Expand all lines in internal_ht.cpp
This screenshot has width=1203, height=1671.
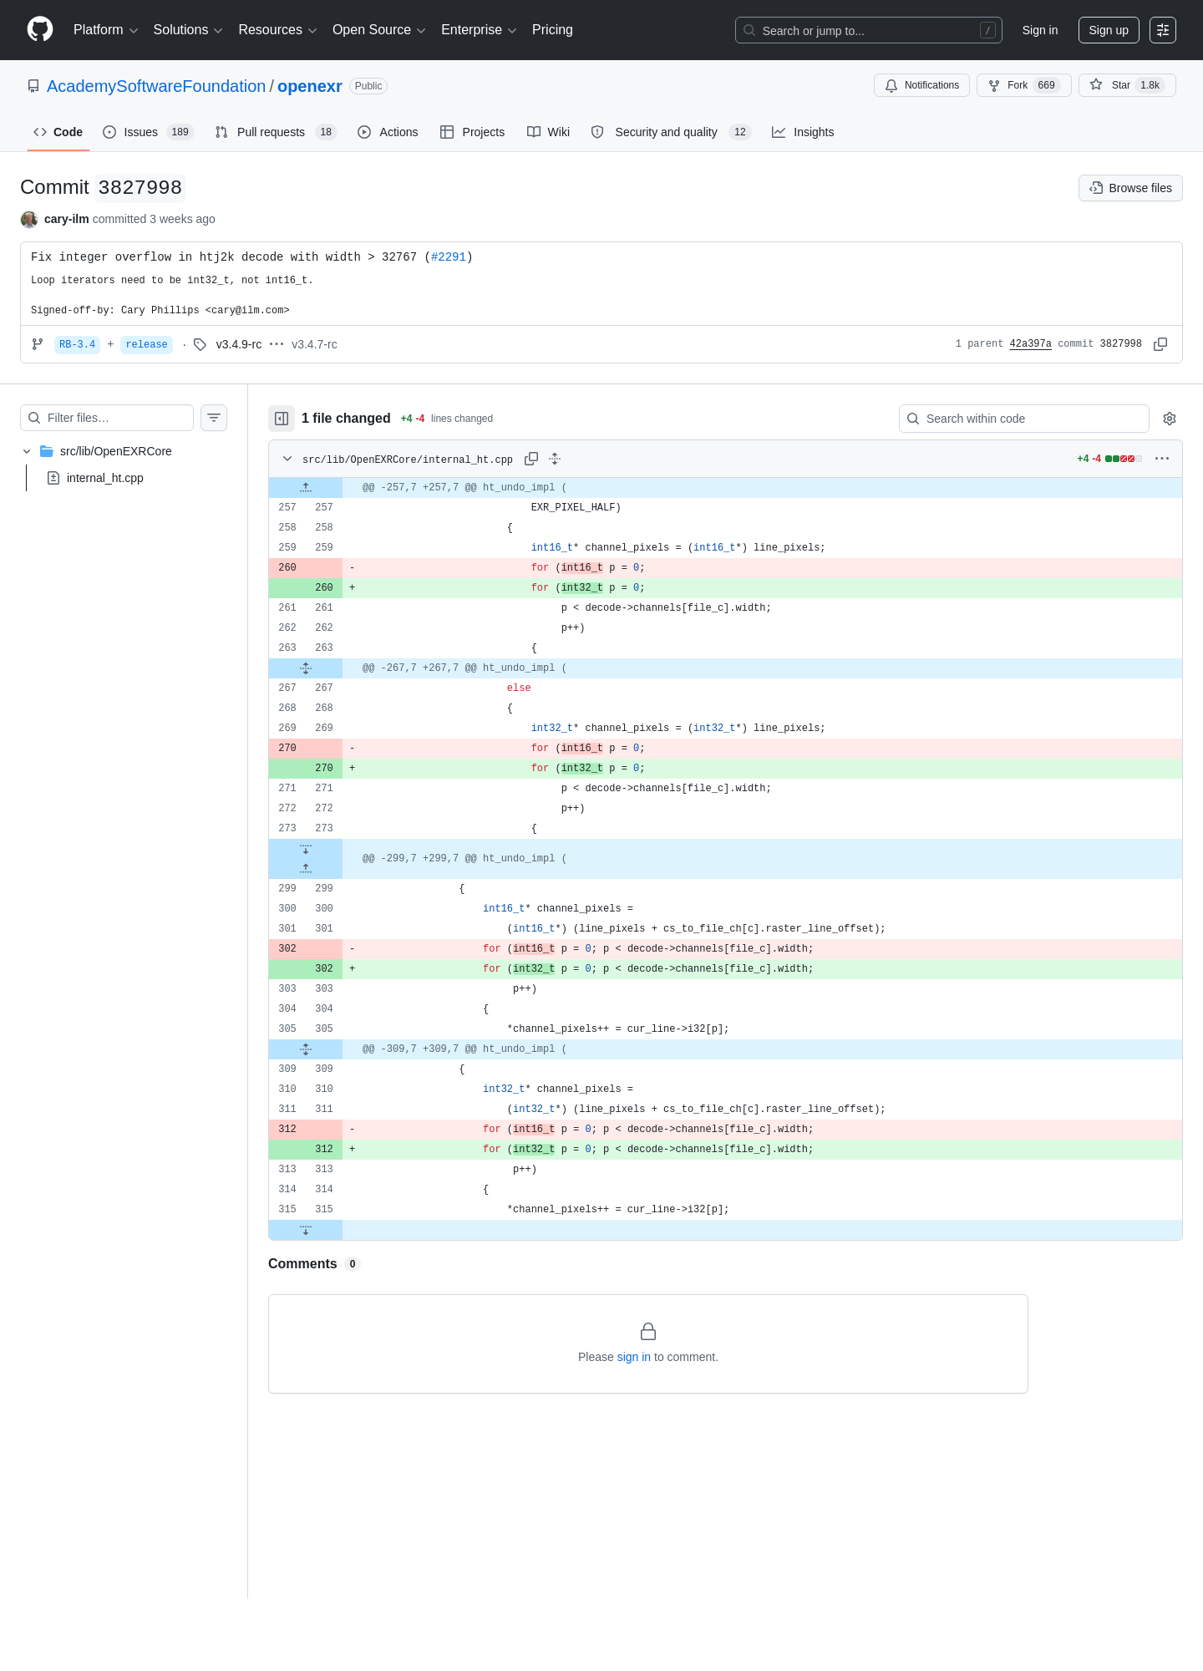[x=555, y=459]
